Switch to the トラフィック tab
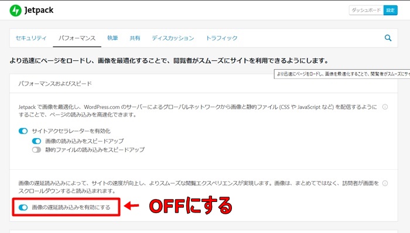The width and height of the screenshot is (410, 233). pyautogui.click(x=221, y=38)
